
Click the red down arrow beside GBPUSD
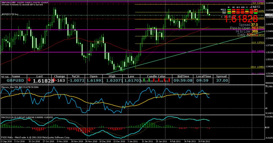29,80
